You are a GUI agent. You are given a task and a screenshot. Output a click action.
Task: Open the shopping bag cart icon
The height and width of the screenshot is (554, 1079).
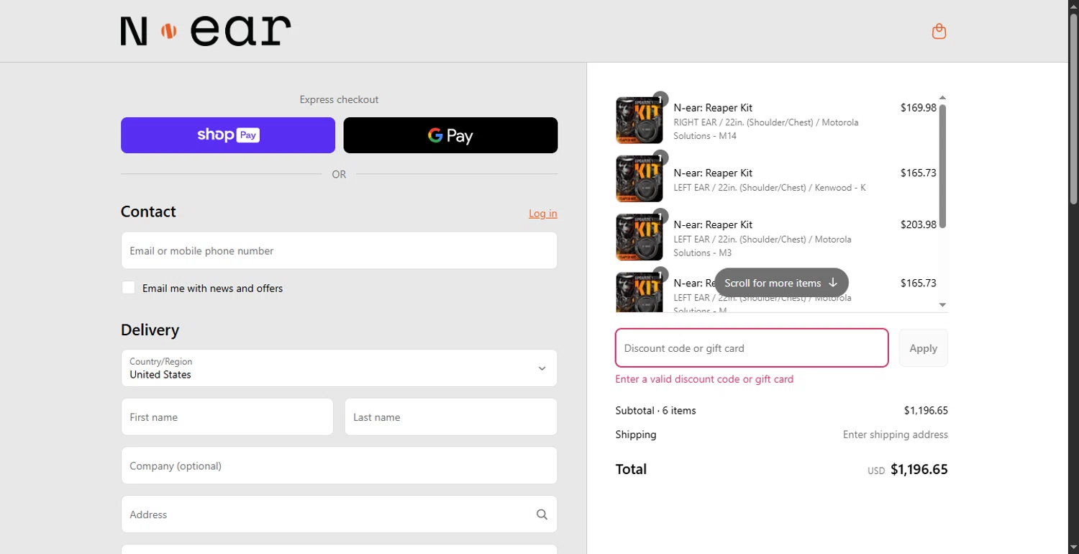pos(939,31)
